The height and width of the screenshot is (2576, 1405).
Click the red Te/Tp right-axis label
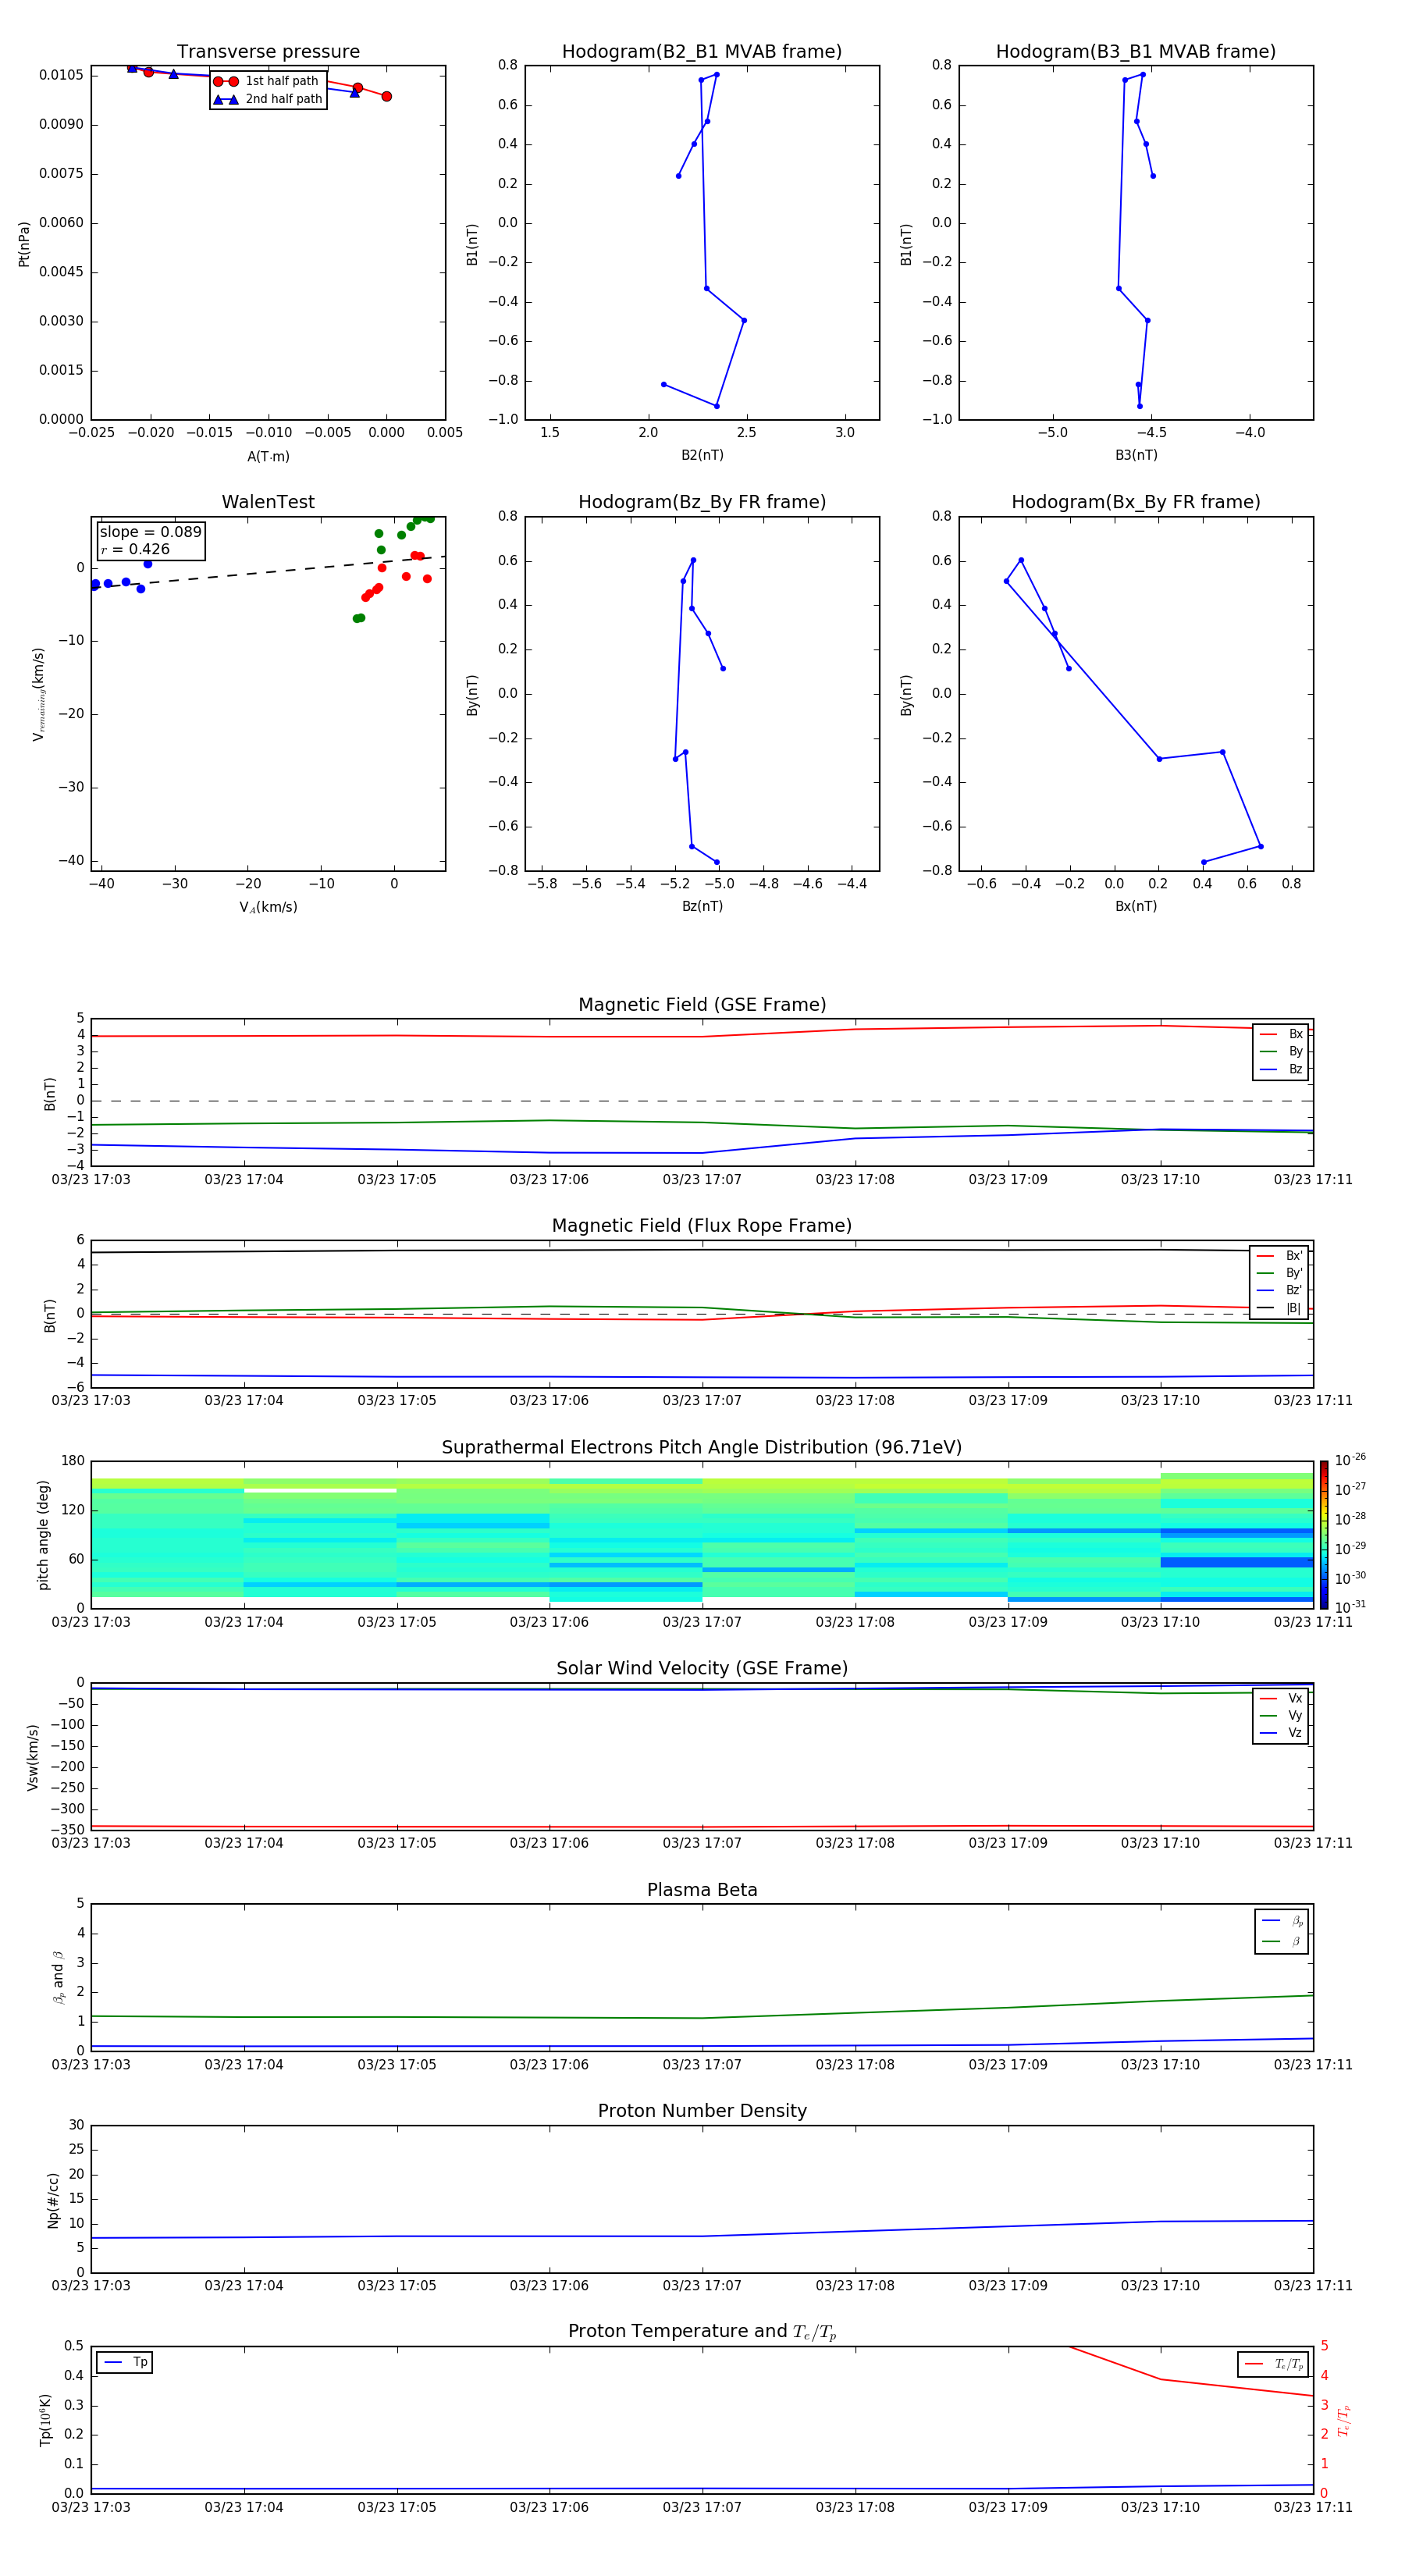[x=1343, y=2420]
